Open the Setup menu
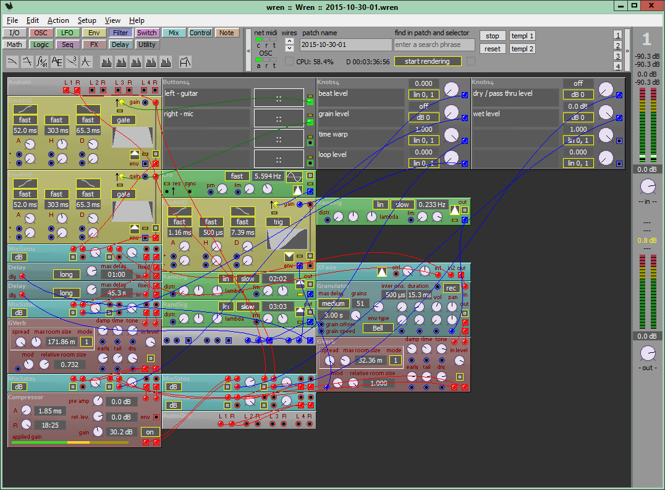This screenshot has width=665, height=490. (87, 20)
